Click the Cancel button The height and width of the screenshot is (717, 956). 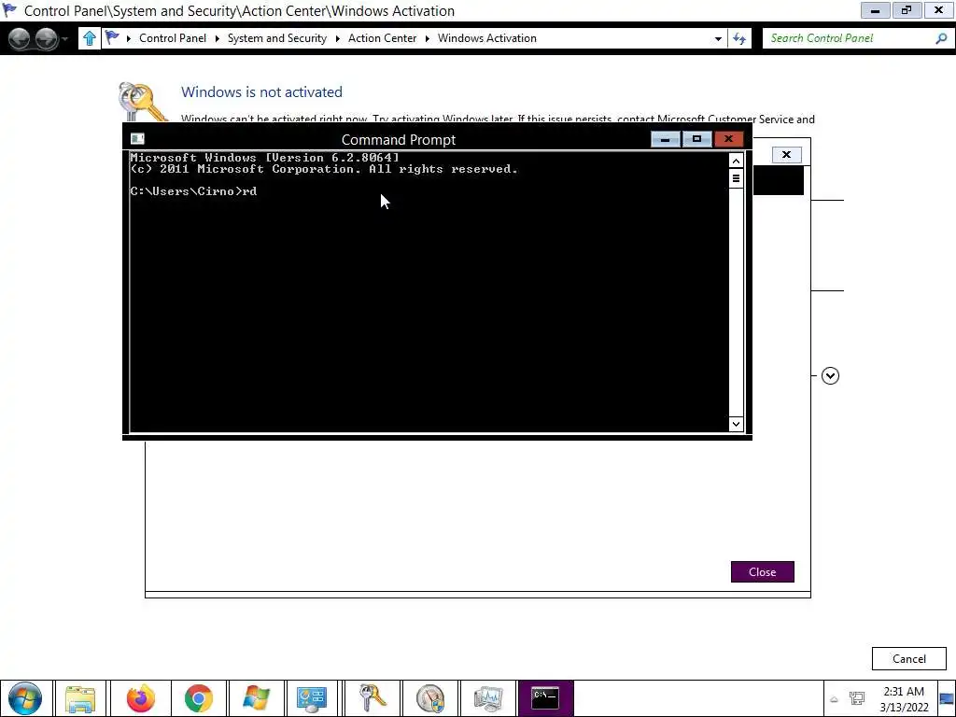pos(909,658)
